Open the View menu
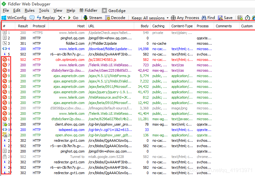 [x=58, y=10]
